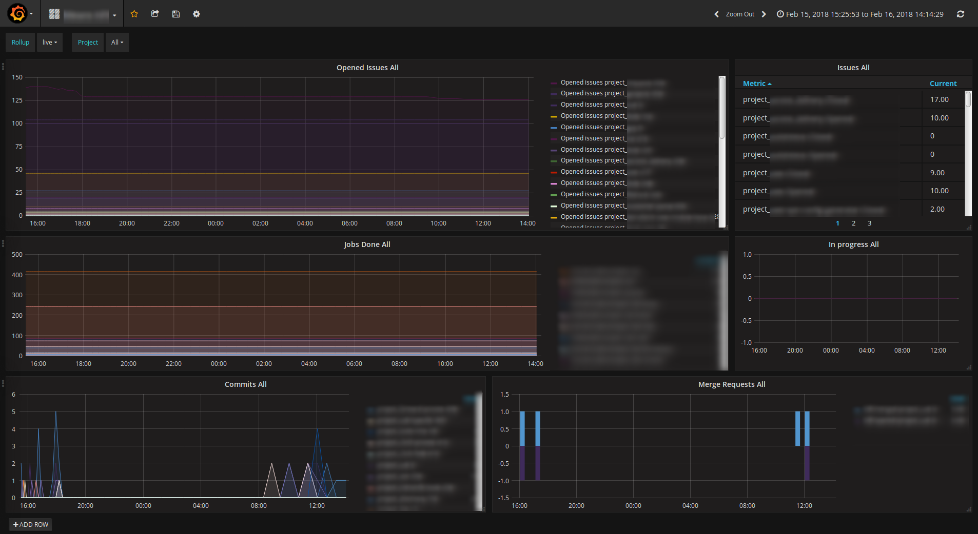Open Jobs Done All panel title menu
The height and width of the screenshot is (534, 978).
[x=367, y=244]
